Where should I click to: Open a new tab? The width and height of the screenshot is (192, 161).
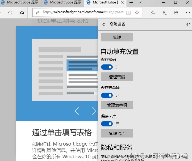coord(131,3)
